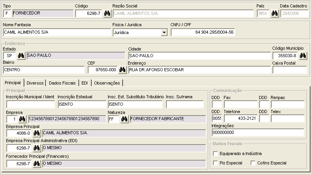Open Empresa Principal binoculars beside 4086-0
This screenshot has height=175, width=312.
pos(37,133)
